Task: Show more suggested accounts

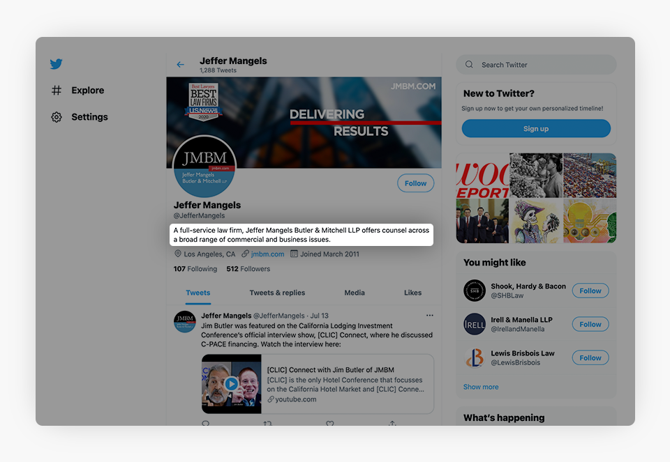Action: pos(481,387)
